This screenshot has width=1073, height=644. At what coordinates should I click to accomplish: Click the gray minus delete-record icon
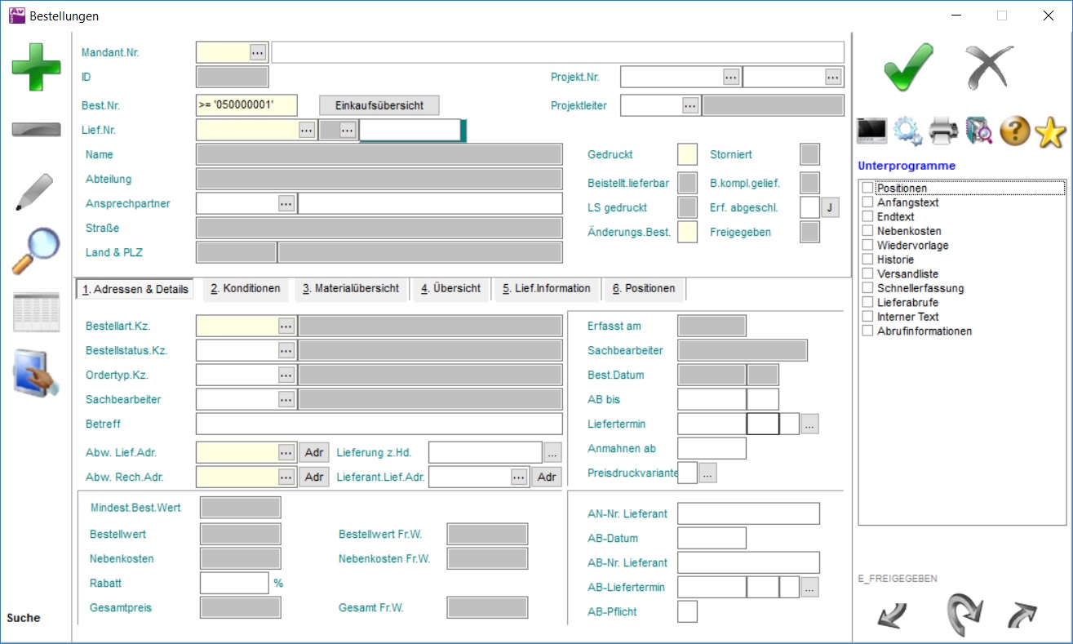coord(36,130)
